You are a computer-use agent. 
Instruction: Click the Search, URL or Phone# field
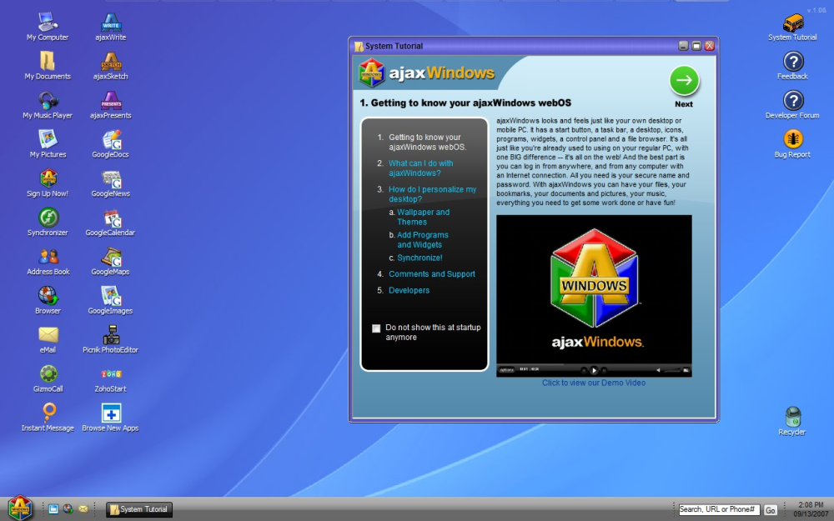719,509
